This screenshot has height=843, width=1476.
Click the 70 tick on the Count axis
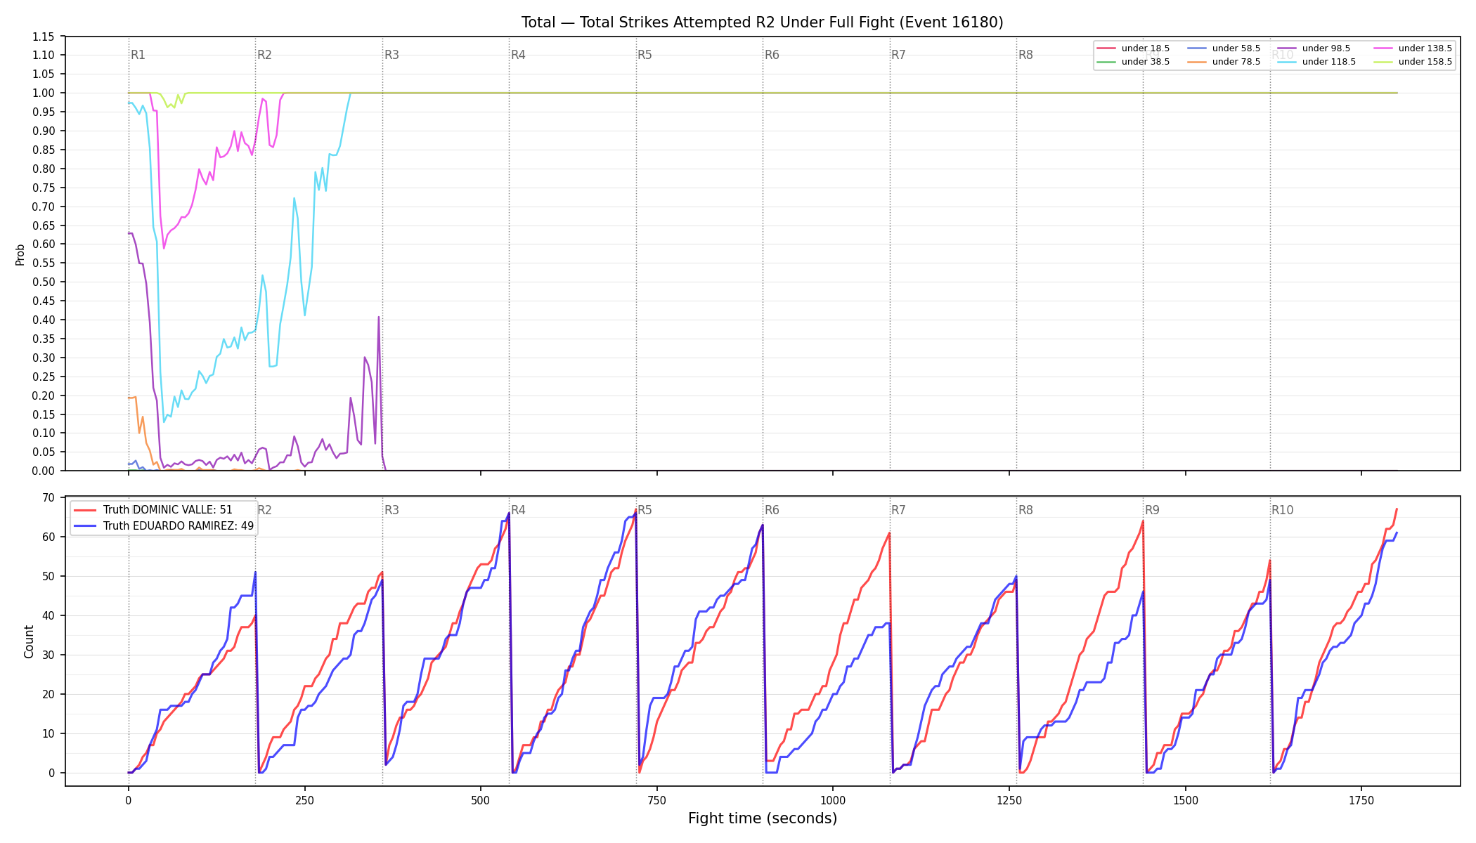48,498
